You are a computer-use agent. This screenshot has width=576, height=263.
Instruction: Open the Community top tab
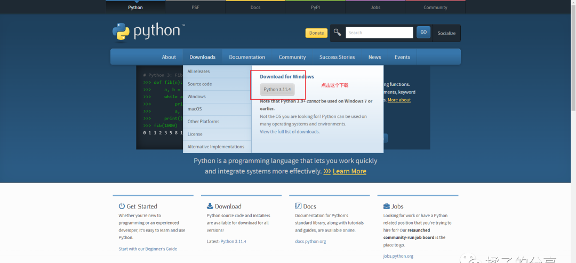coord(435,7)
